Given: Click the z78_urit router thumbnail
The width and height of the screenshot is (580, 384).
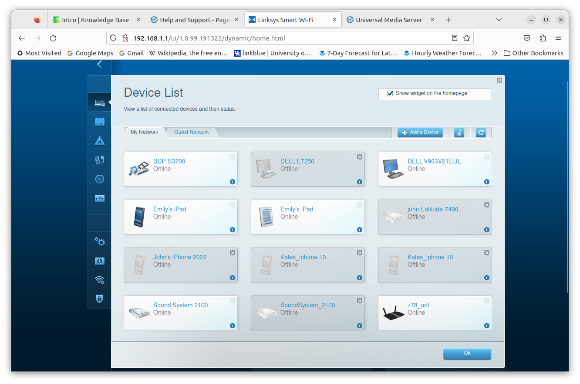Looking at the screenshot, I should pyautogui.click(x=394, y=313).
